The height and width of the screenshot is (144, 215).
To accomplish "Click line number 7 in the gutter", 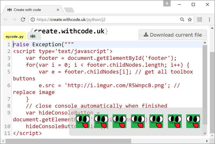I will click(x=9, y=99).
